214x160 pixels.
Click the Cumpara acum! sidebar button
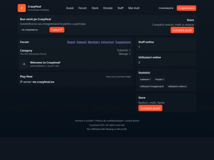pyautogui.click(x=150, y=108)
